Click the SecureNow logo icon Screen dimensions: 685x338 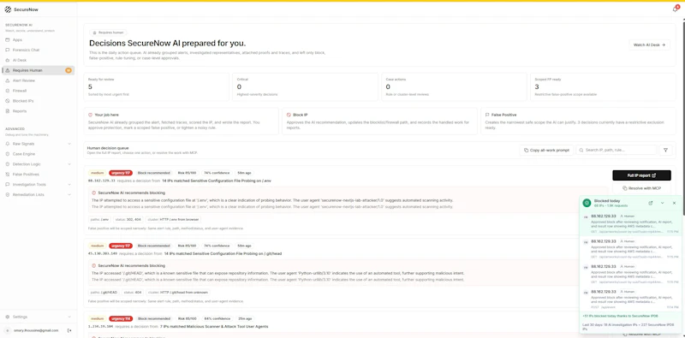click(8, 9)
